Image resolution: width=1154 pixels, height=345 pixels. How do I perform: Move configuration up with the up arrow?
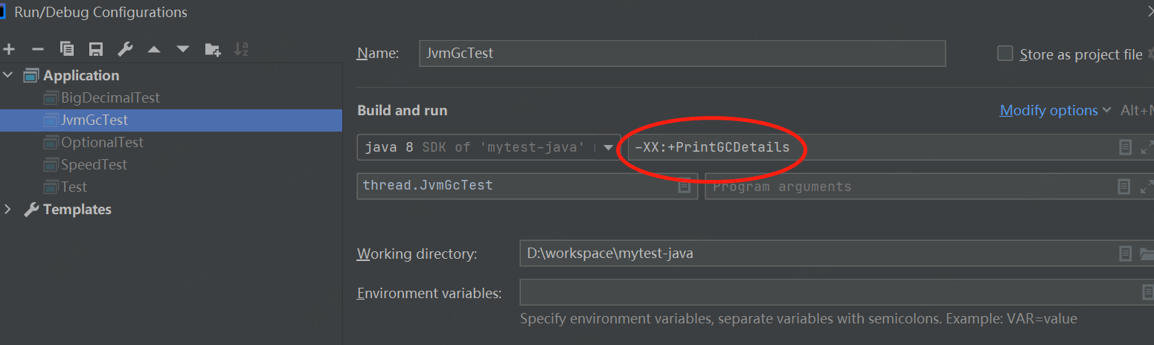pyautogui.click(x=154, y=50)
